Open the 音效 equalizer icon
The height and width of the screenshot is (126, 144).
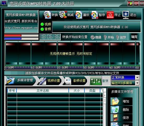[95, 81]
